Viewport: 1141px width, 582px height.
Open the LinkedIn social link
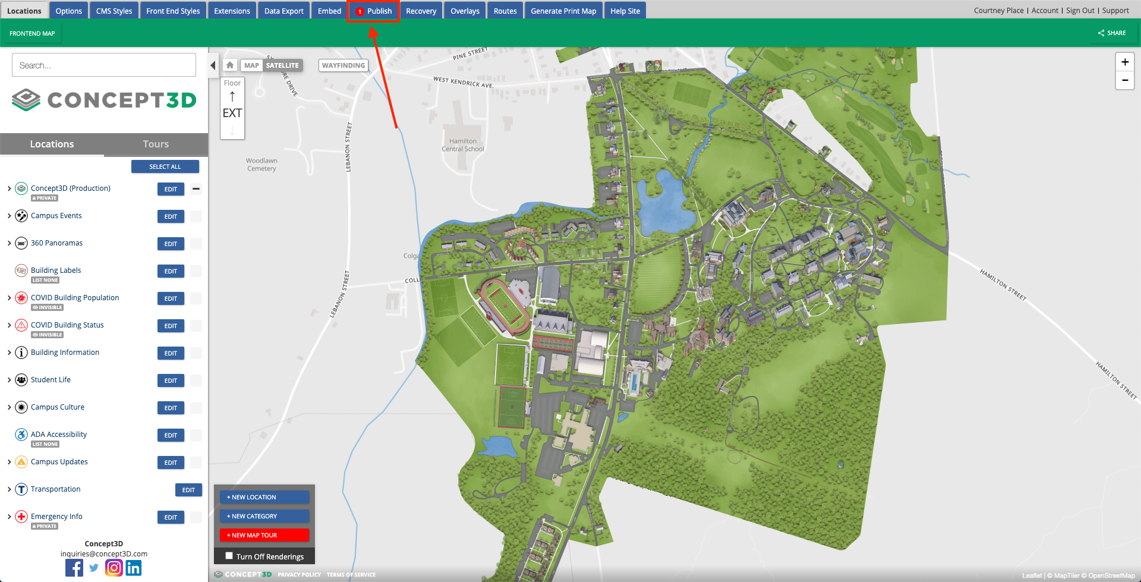(134, 568)
